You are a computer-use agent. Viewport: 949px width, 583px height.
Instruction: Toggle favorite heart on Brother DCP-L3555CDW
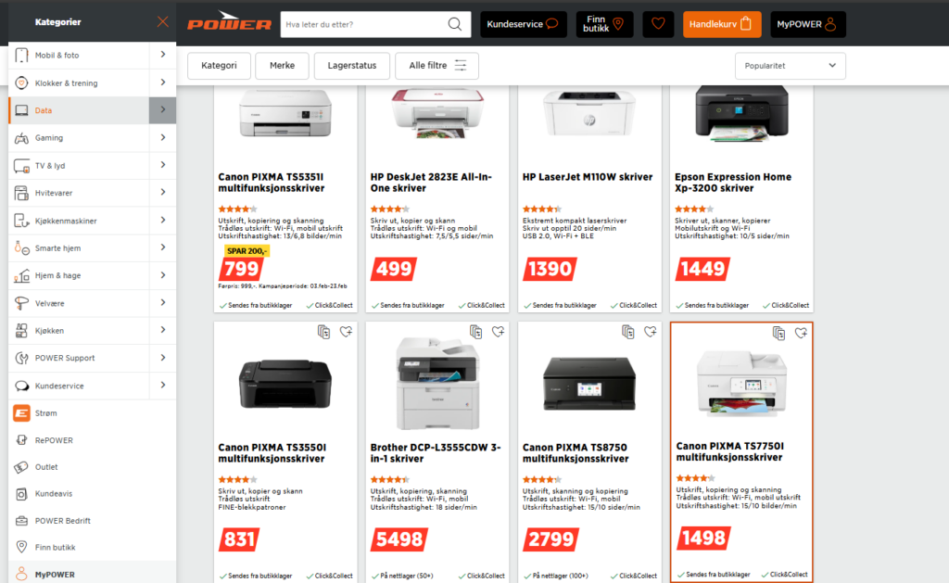click(x=498, y=332)
